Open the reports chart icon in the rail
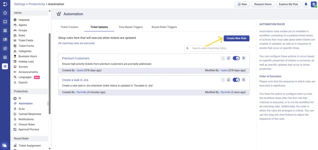Image resolution: width=318 pixels, height=150 pixels. tap(5, 57)
